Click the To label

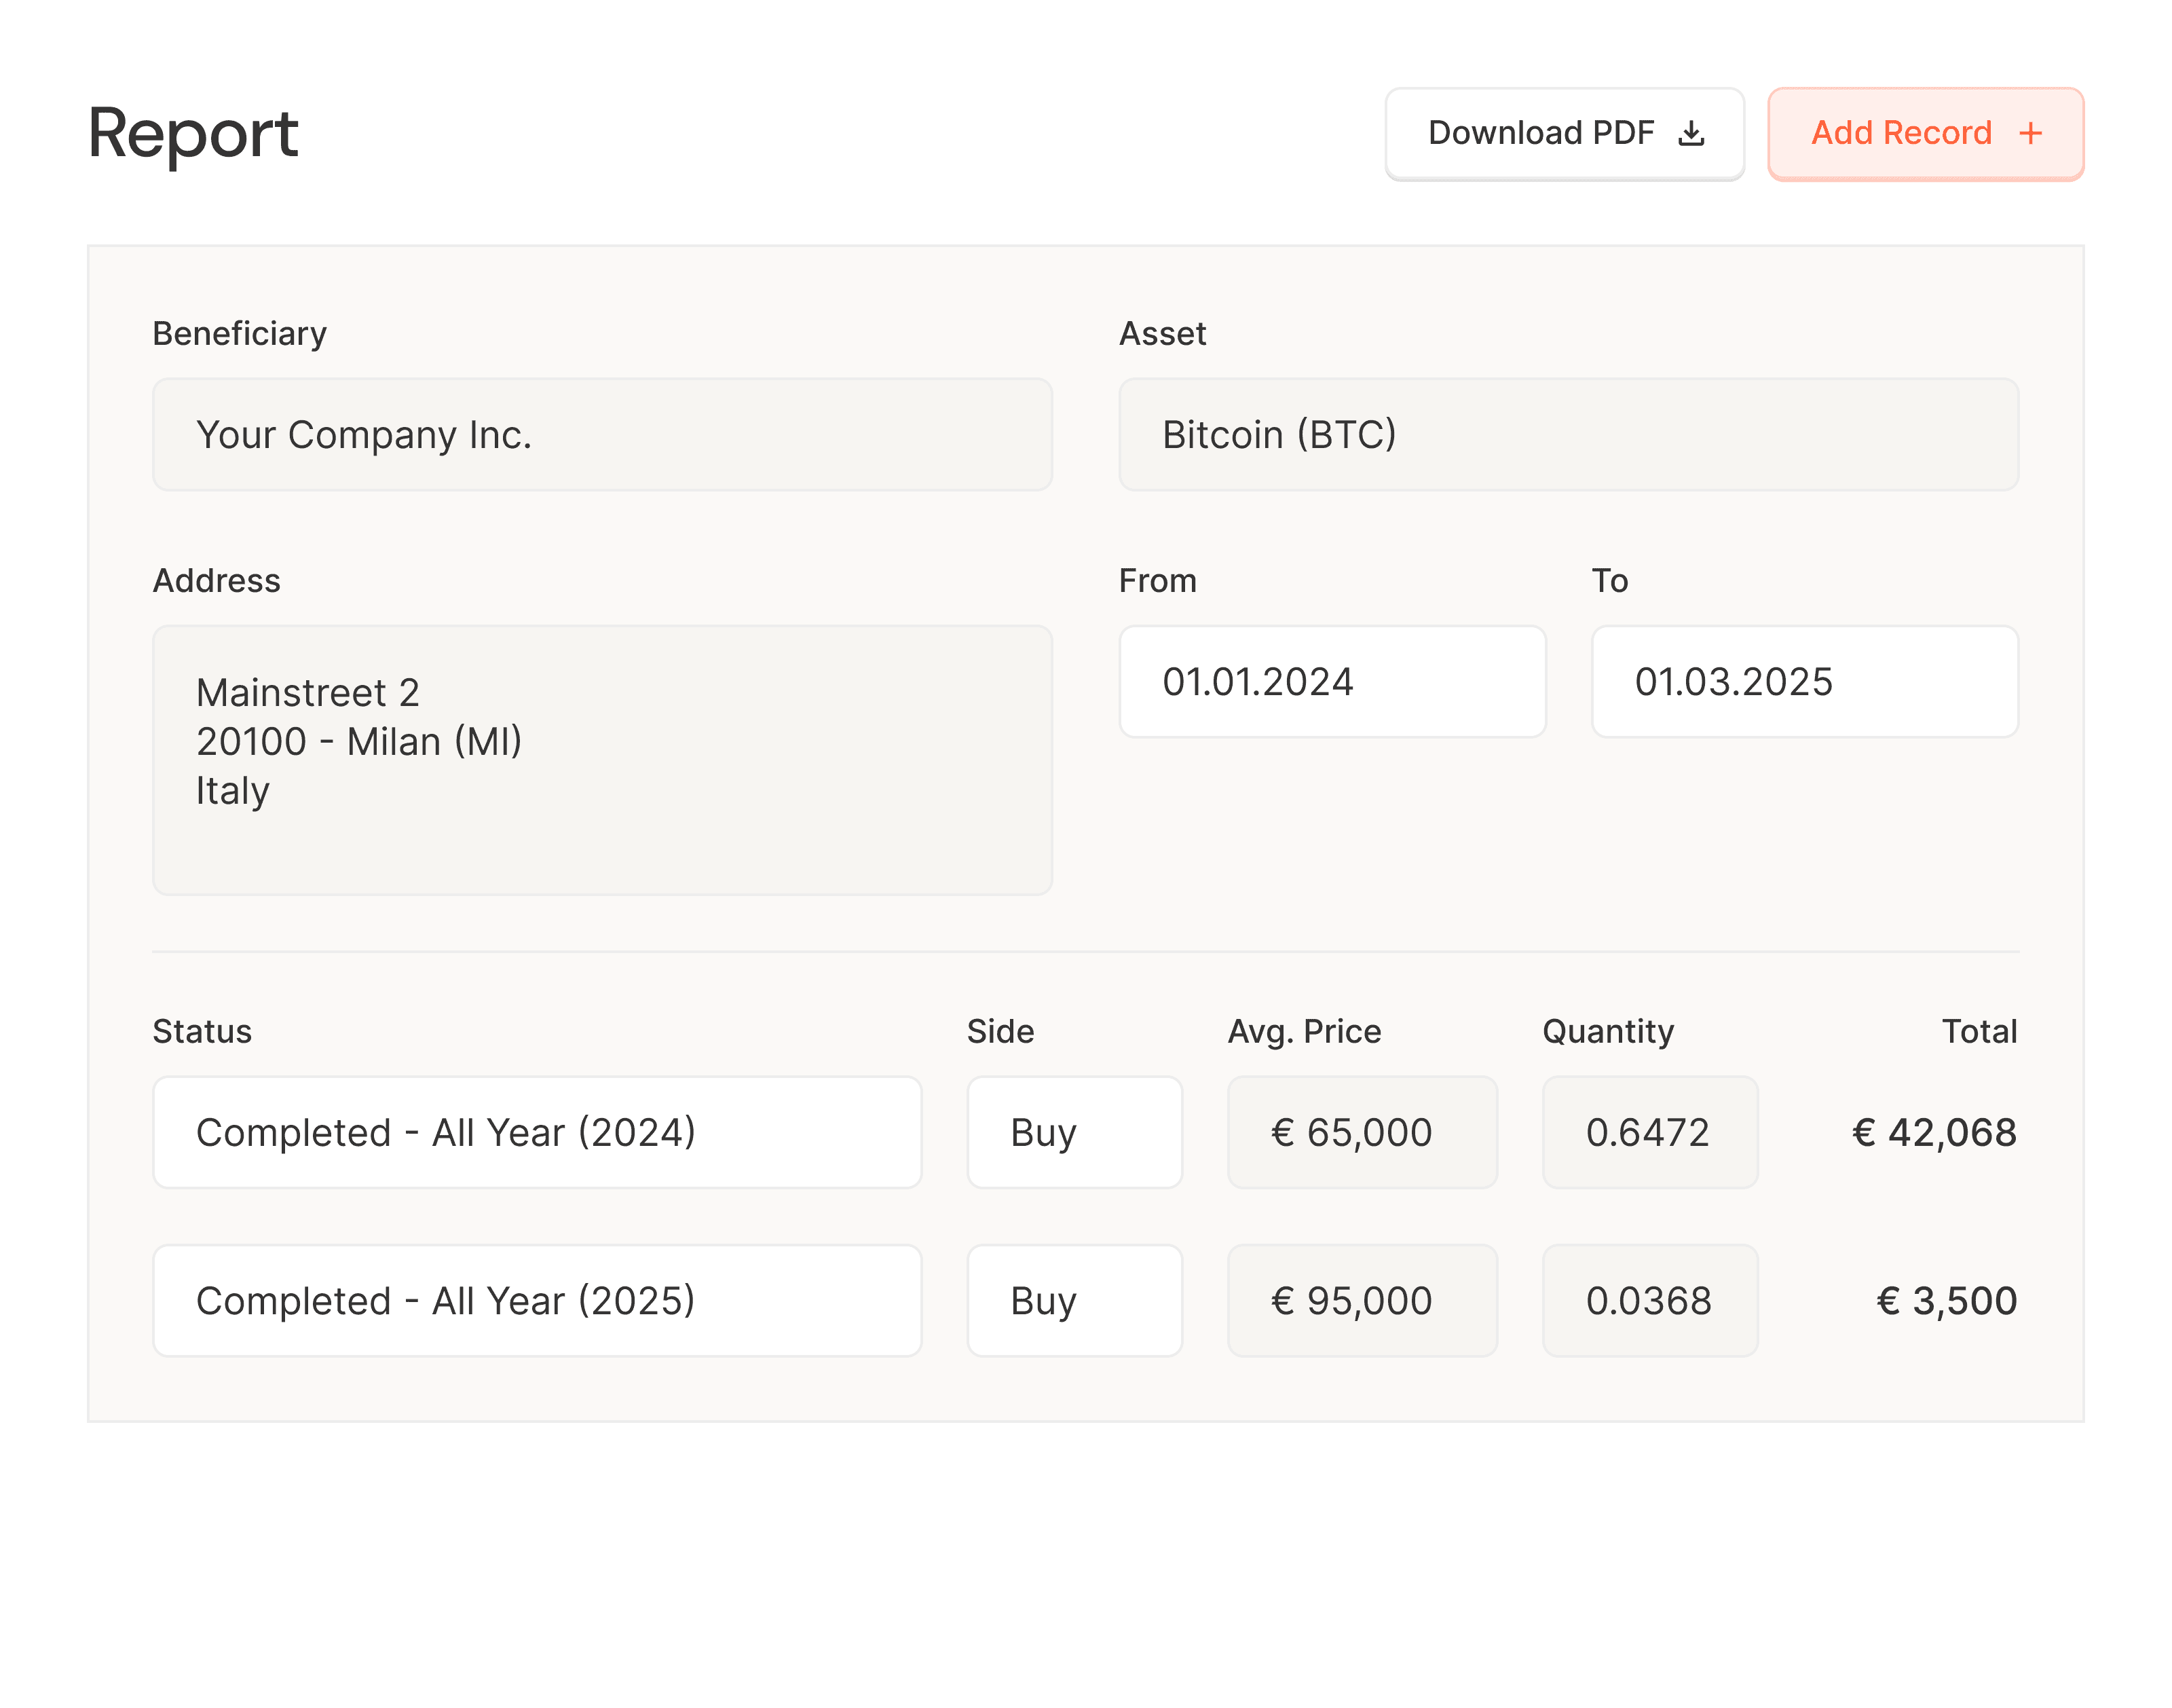pos(1610,581)
